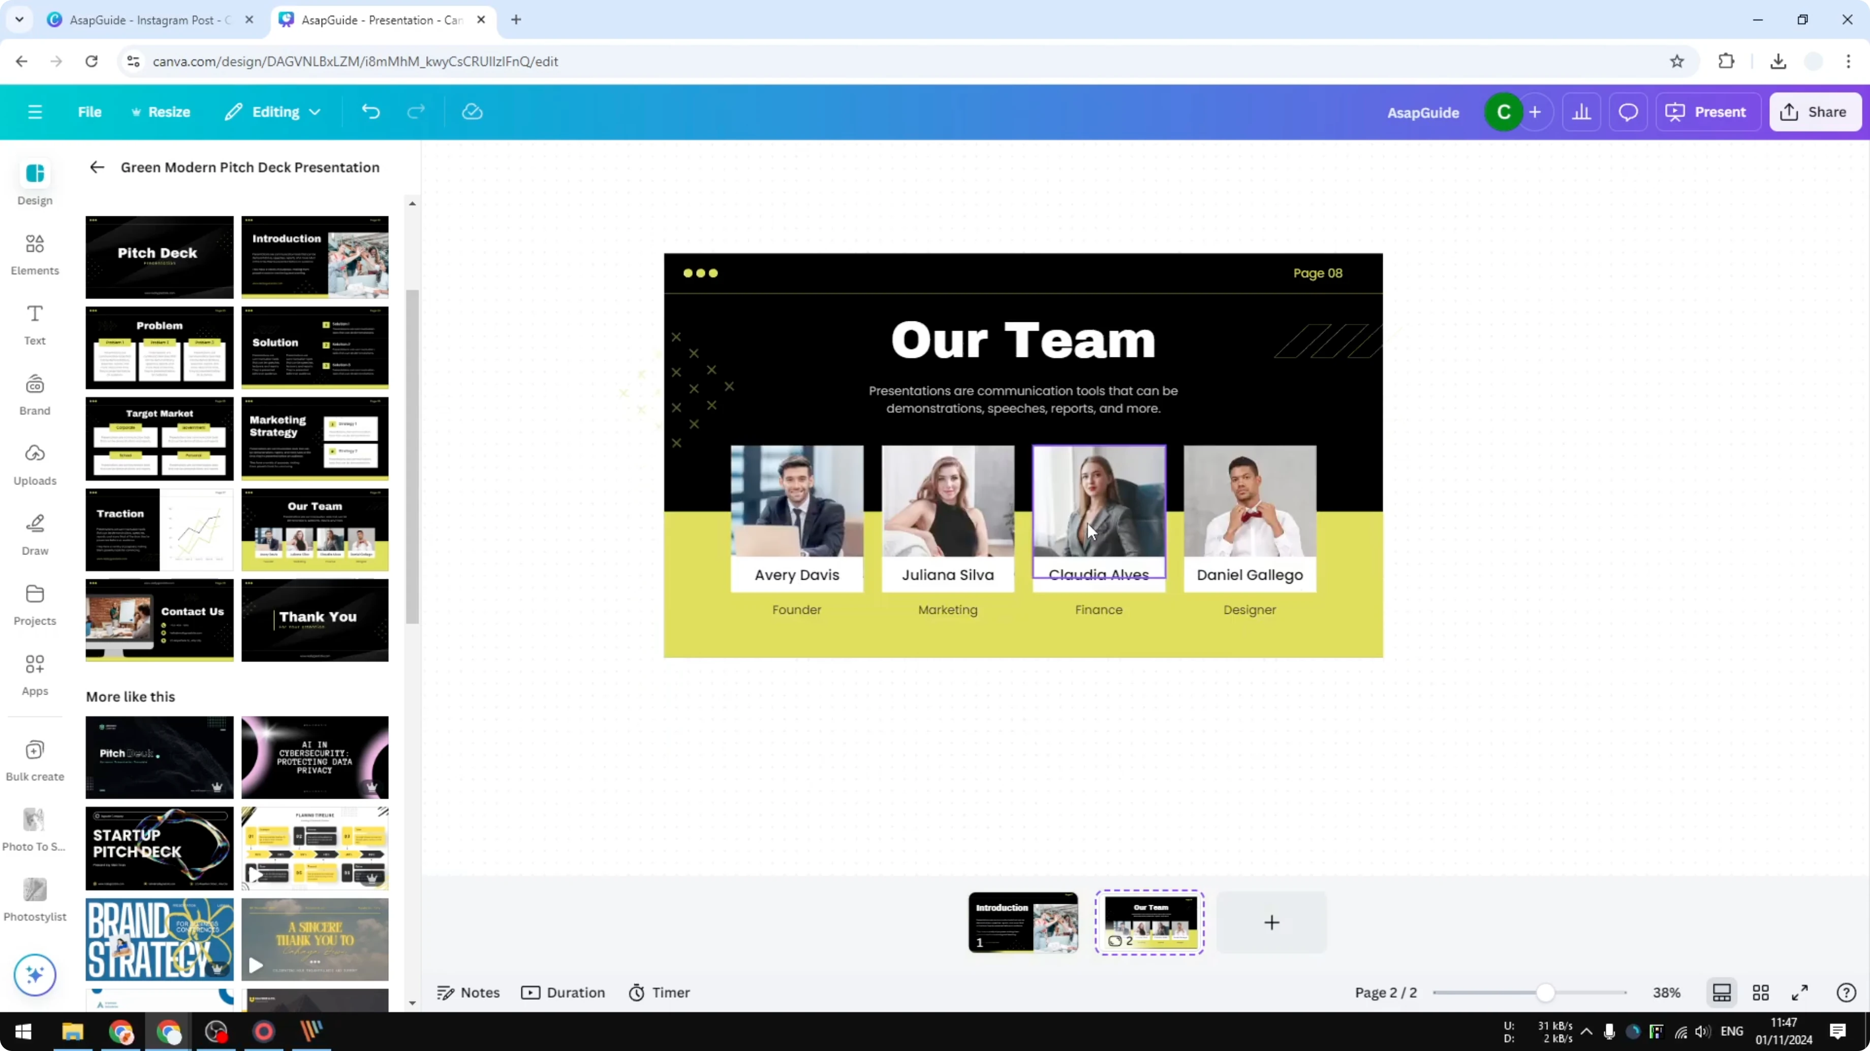
Task: Open the Resize dropdown
Action: pos(161,112)
